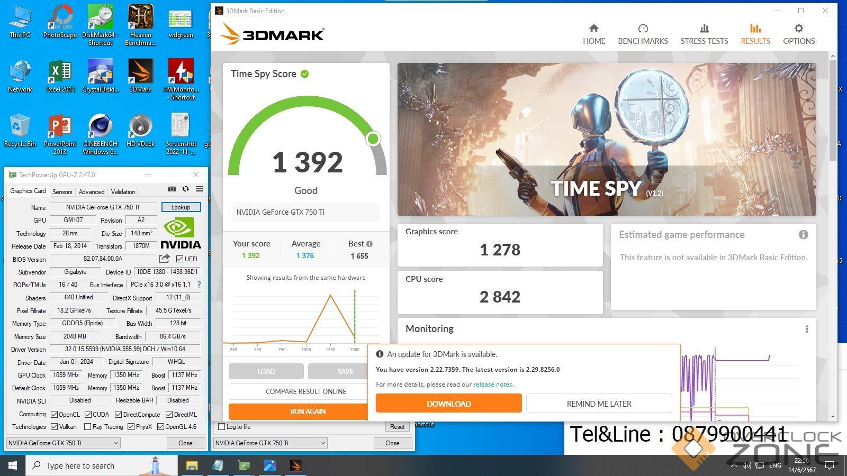Open the HOME section in 3DMark
The image size is (847, 476).
click(594, 34)
